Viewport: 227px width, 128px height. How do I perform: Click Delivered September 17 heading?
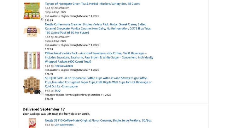(x=44, y=109)
